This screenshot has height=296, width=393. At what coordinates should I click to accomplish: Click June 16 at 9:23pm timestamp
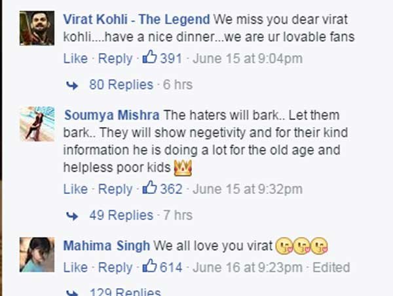coord(248,267)
